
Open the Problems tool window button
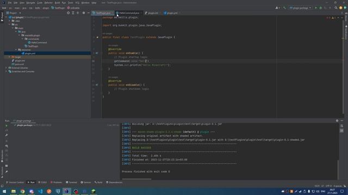[x=56, y=183]
